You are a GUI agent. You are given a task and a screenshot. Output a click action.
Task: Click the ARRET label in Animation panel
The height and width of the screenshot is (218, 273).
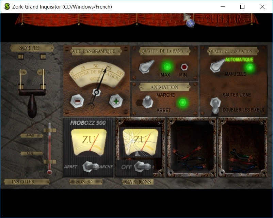coord(163,110)
